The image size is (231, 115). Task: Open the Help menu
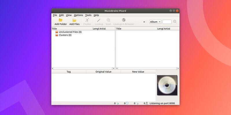96,15
